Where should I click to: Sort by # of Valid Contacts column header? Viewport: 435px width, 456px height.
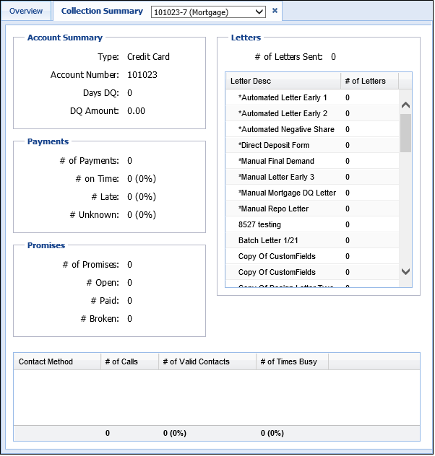click(207, 361)
